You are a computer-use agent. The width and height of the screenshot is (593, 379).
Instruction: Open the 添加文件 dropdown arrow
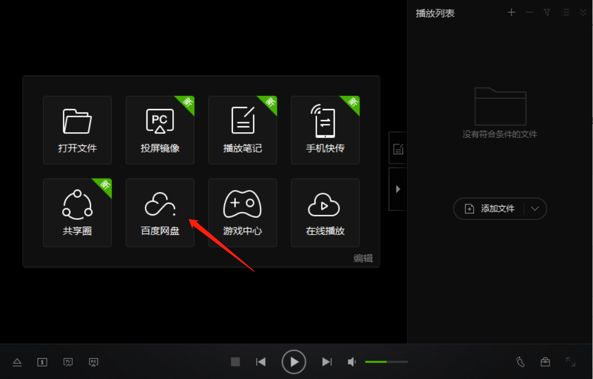pyautogui.click(x=535, y=208)
